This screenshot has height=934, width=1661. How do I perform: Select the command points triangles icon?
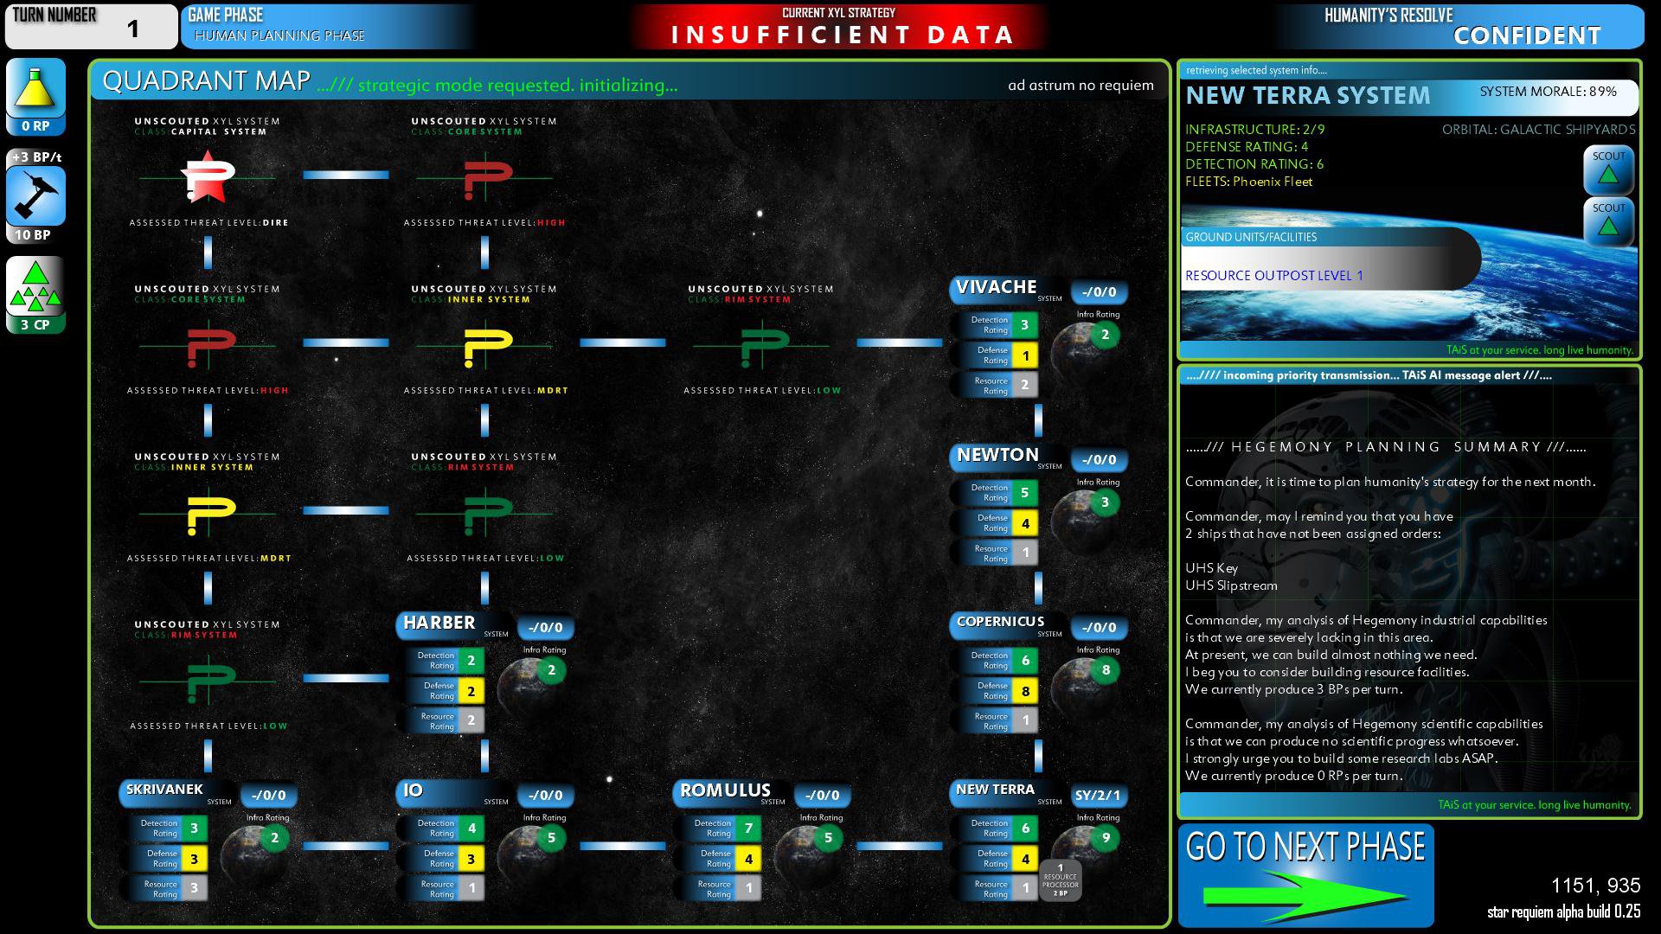pos(35,287)
